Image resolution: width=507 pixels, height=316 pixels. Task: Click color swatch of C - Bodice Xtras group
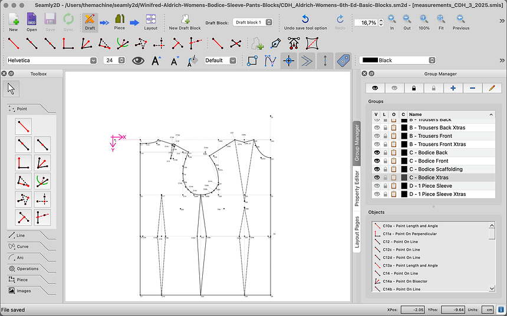click(404, 178)
